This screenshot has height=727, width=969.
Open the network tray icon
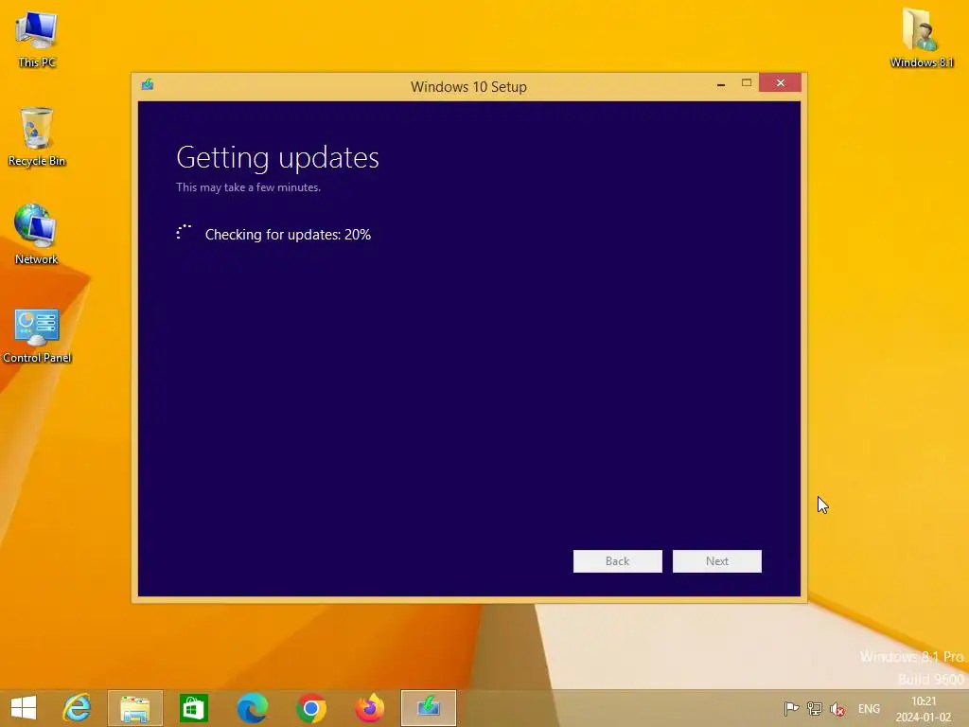[815, 708]
